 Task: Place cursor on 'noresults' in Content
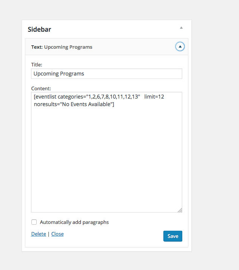pos(45,105)
